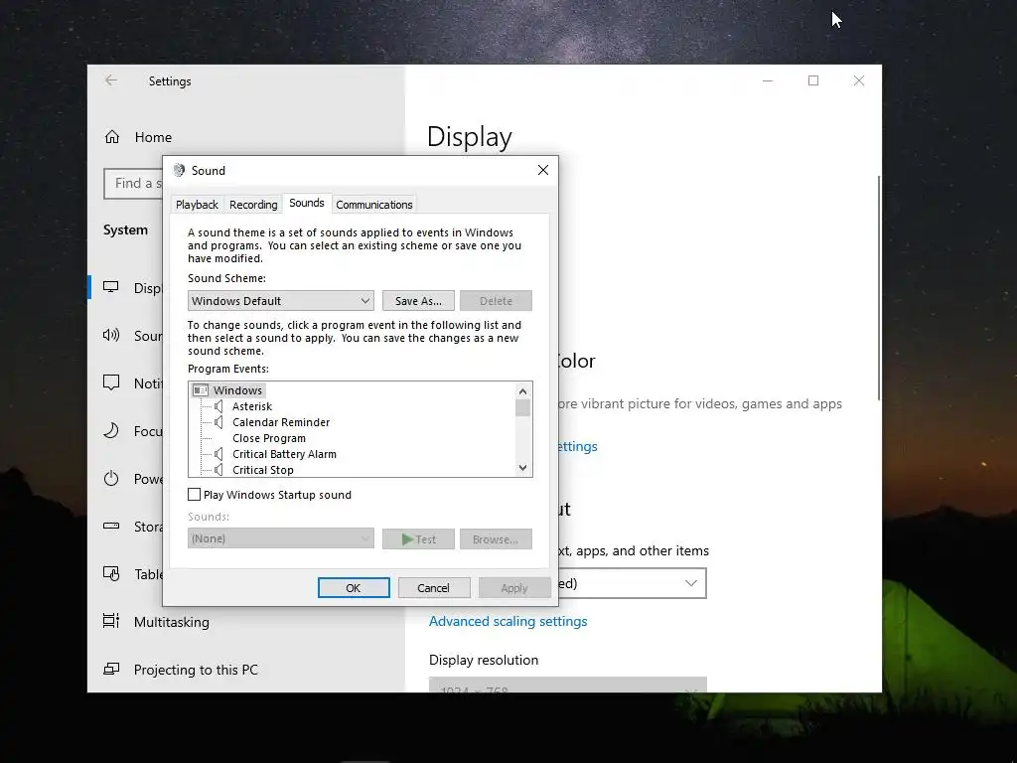Click the speaker icon beside Calendar Reminder
1017x763 pixels.
(x=219, y=422)
